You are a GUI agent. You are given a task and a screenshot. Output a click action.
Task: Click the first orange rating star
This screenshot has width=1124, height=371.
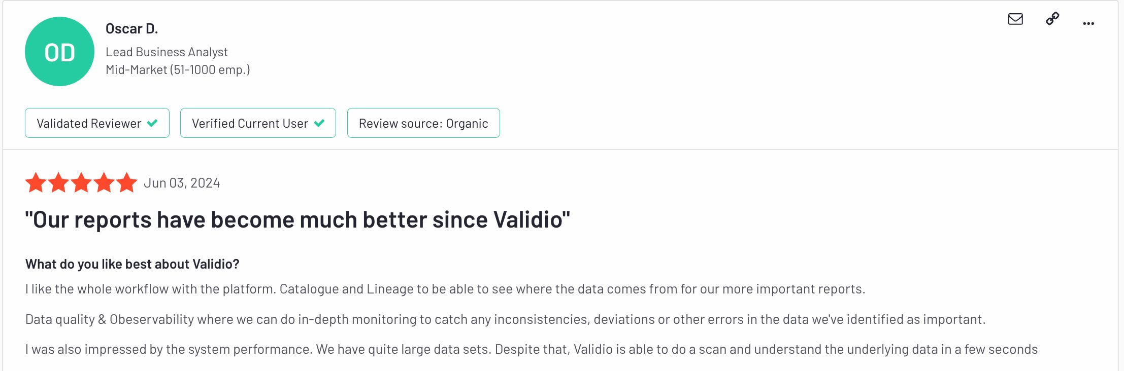click(36, 183)
